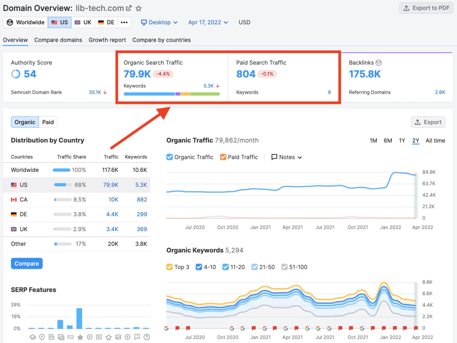Click the Authority Score 54 value
The height and width of the screenshot is (343, 457).
point(30,74)
